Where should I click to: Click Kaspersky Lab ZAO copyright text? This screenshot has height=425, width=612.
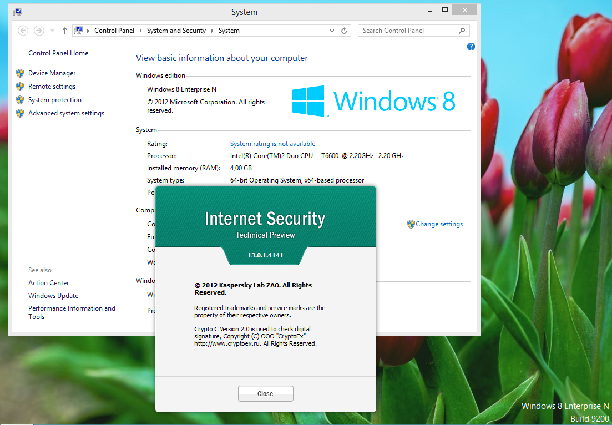click(254, 289)
